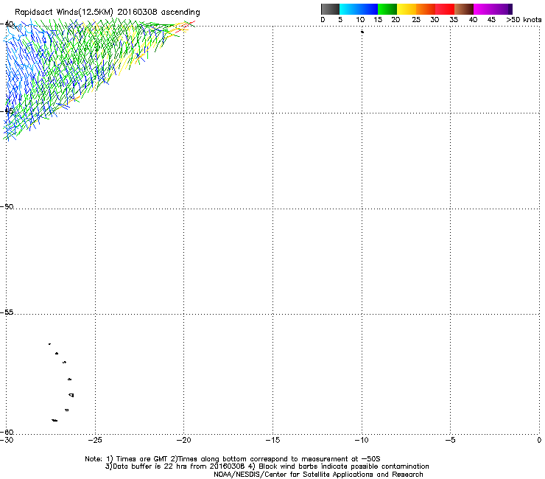Viewport: 545px width, 479px height.
Task: Click the '-30' longitude axis label
Action: point(7,441)
